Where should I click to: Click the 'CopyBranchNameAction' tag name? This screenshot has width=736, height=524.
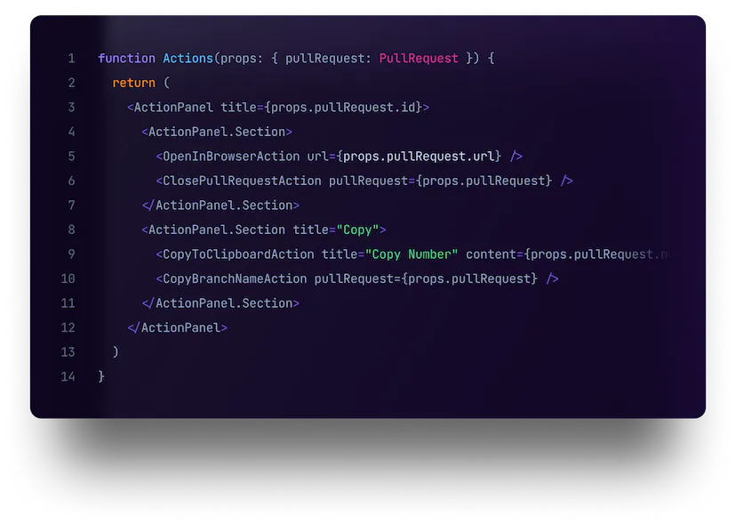tap(235, 278)
